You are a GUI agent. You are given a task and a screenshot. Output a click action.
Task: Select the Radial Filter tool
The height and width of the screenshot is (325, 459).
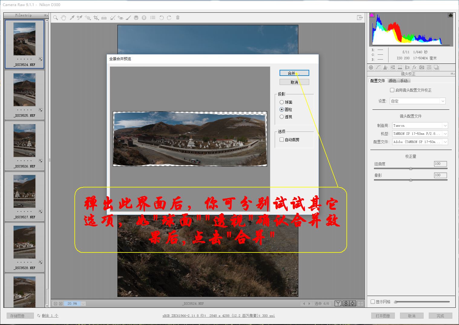(x=144, y=18)
